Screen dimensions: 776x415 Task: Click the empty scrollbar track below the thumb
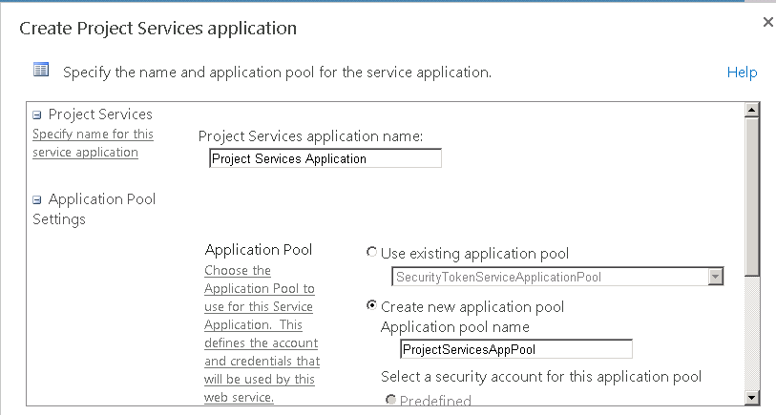[x=752, y=333]
